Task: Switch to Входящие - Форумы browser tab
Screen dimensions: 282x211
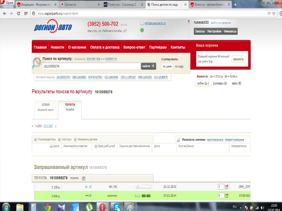Action: pos(37,5)
